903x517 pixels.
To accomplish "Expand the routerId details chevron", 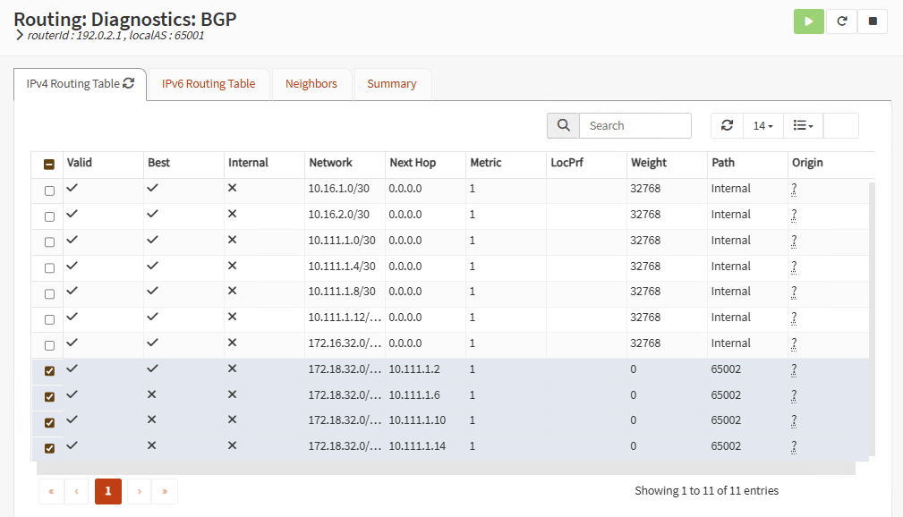I will pyautogui.click(x=20, y=36).
